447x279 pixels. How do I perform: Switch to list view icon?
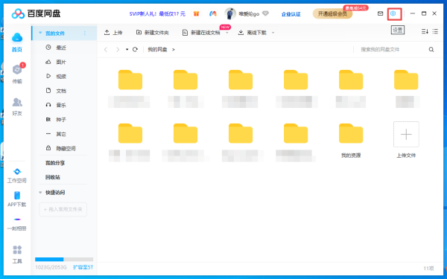tap(435, 31)
